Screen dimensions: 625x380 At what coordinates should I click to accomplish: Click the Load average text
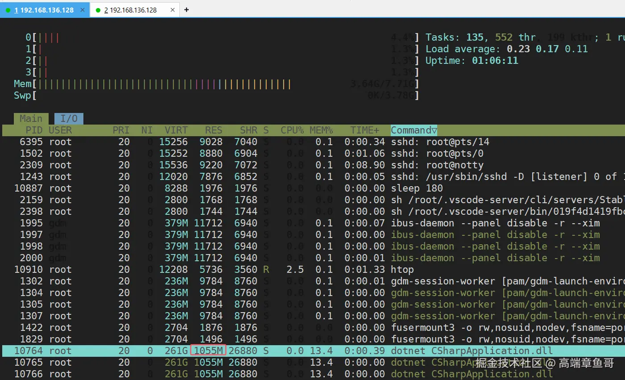(x=507, y=49)
